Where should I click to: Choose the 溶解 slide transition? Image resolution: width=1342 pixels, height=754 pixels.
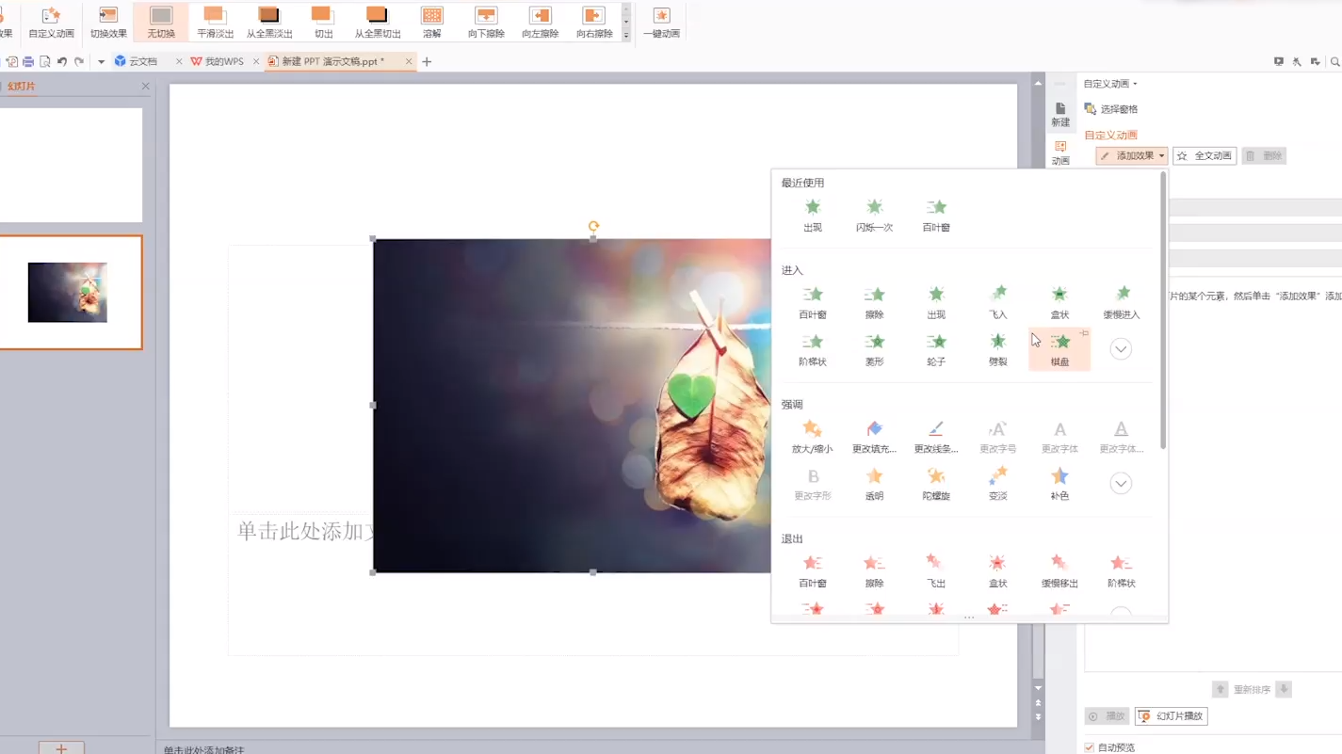(431, 22)
